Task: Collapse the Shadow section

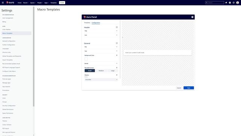Action: (x=117, y=75)
